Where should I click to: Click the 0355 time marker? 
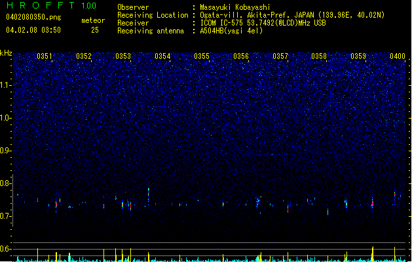tap(202, 56)
